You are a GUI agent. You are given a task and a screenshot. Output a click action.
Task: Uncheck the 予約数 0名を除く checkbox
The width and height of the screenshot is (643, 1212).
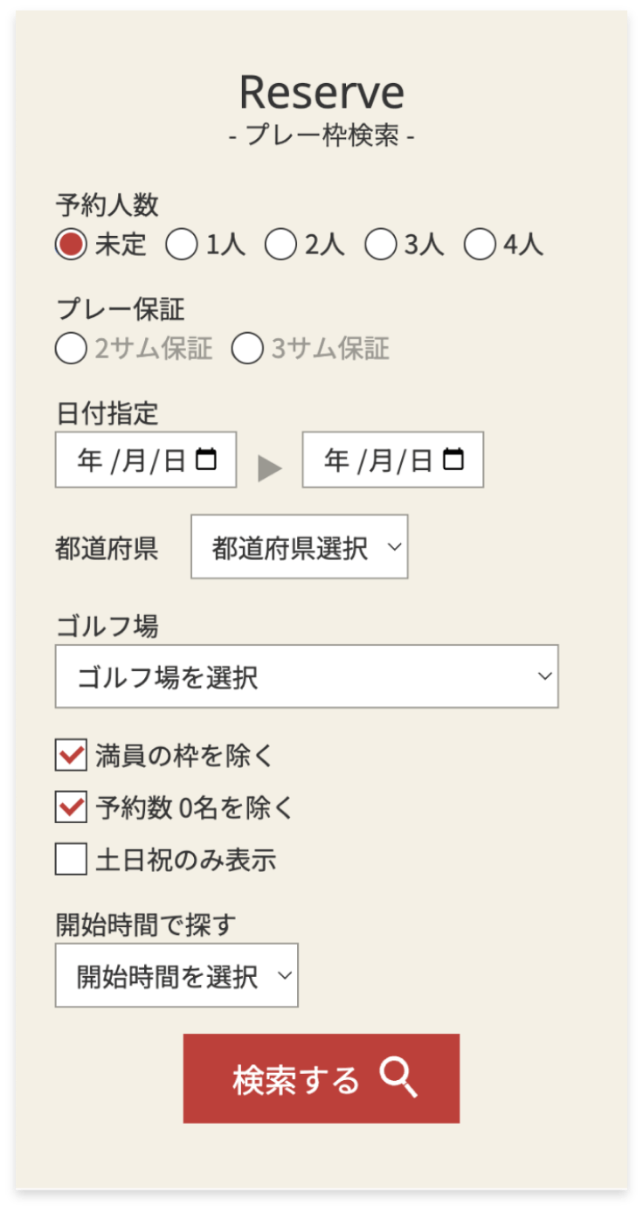(x=71, y=807)
